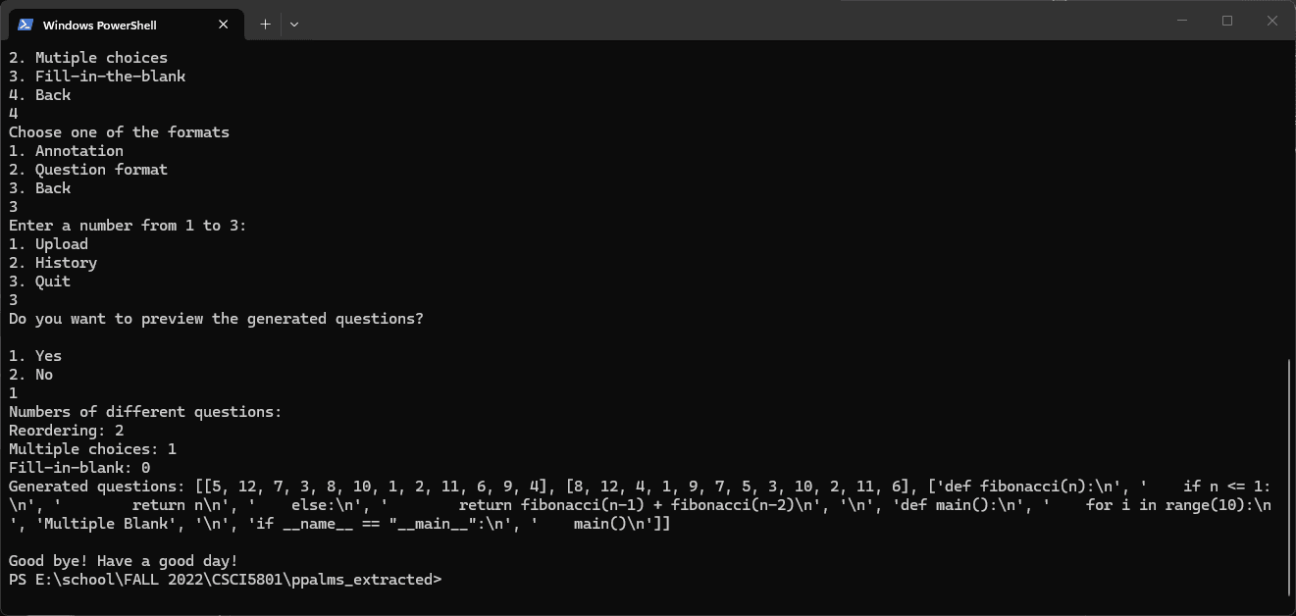Click the "2. No" option text
This screenshot has height=616, width=1296.
31,375
